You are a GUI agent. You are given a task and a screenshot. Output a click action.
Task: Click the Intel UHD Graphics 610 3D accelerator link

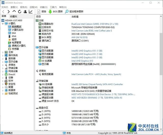82,61
